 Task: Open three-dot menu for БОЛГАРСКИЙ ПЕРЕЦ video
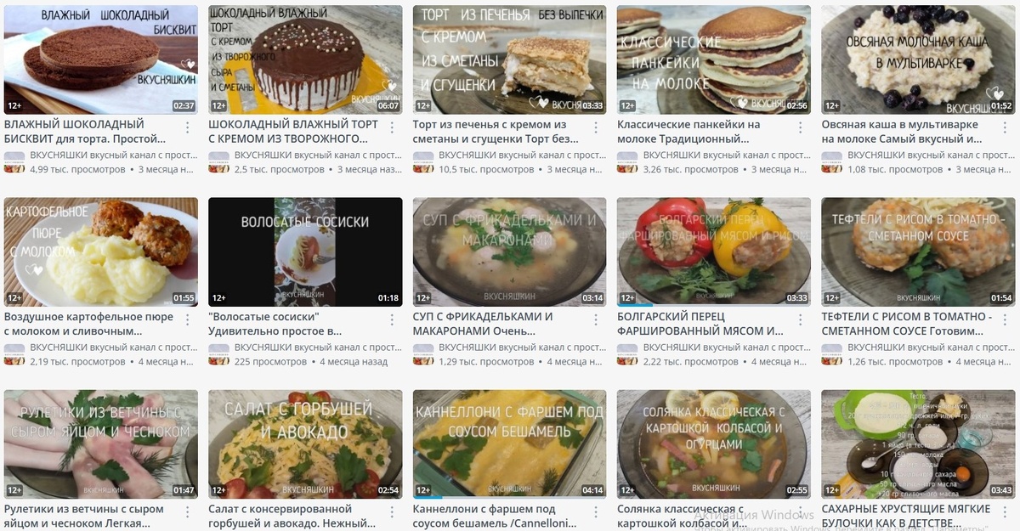click(801, 319)
